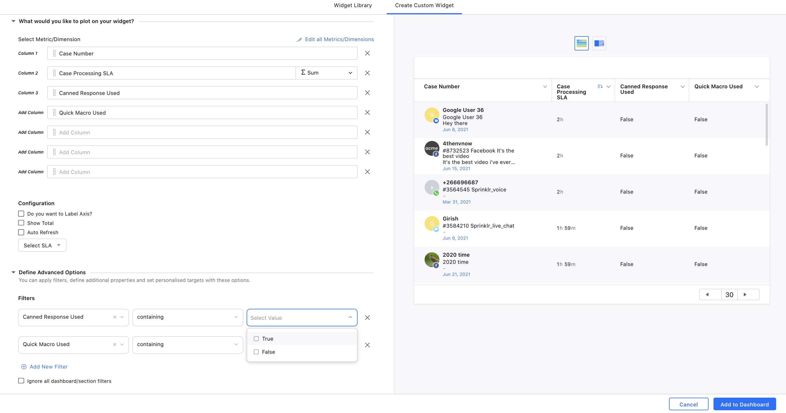
Task: Clear Canned Response Used filter field selection
Action: [115, 317]
